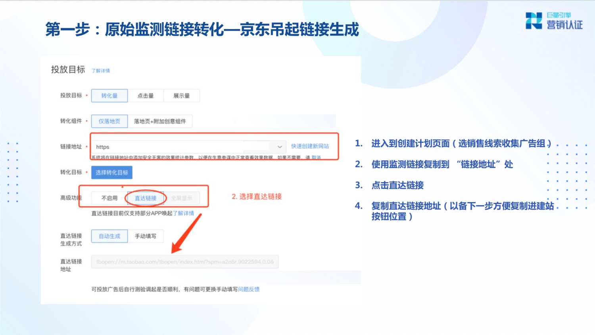The width and height of the screenshot is (595, 335).
Task: Open 了解详情 link beside APP唤起 note
Action: 183,213
